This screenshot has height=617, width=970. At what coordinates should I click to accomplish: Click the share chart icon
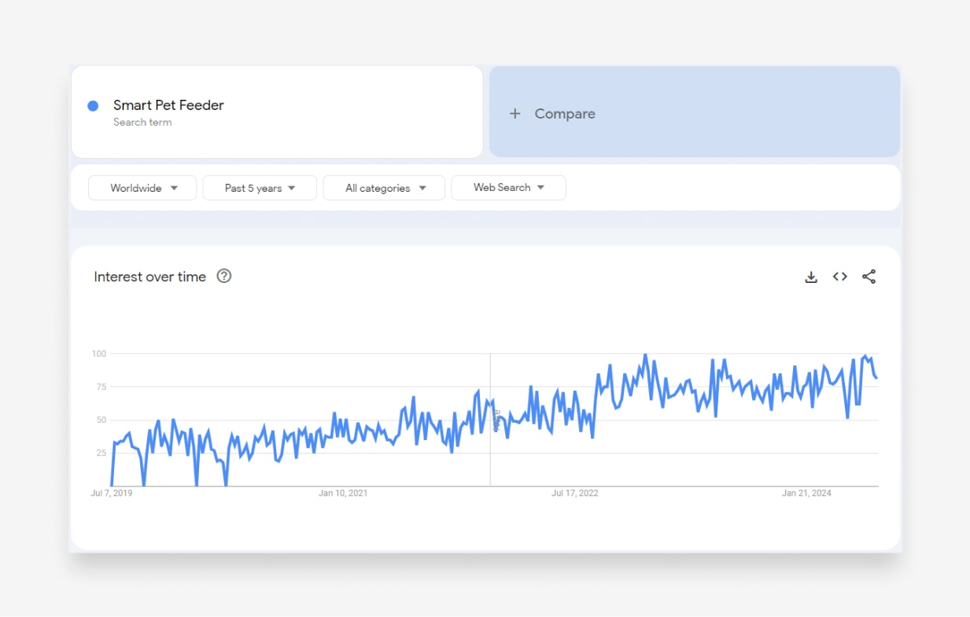coord(869,277)
